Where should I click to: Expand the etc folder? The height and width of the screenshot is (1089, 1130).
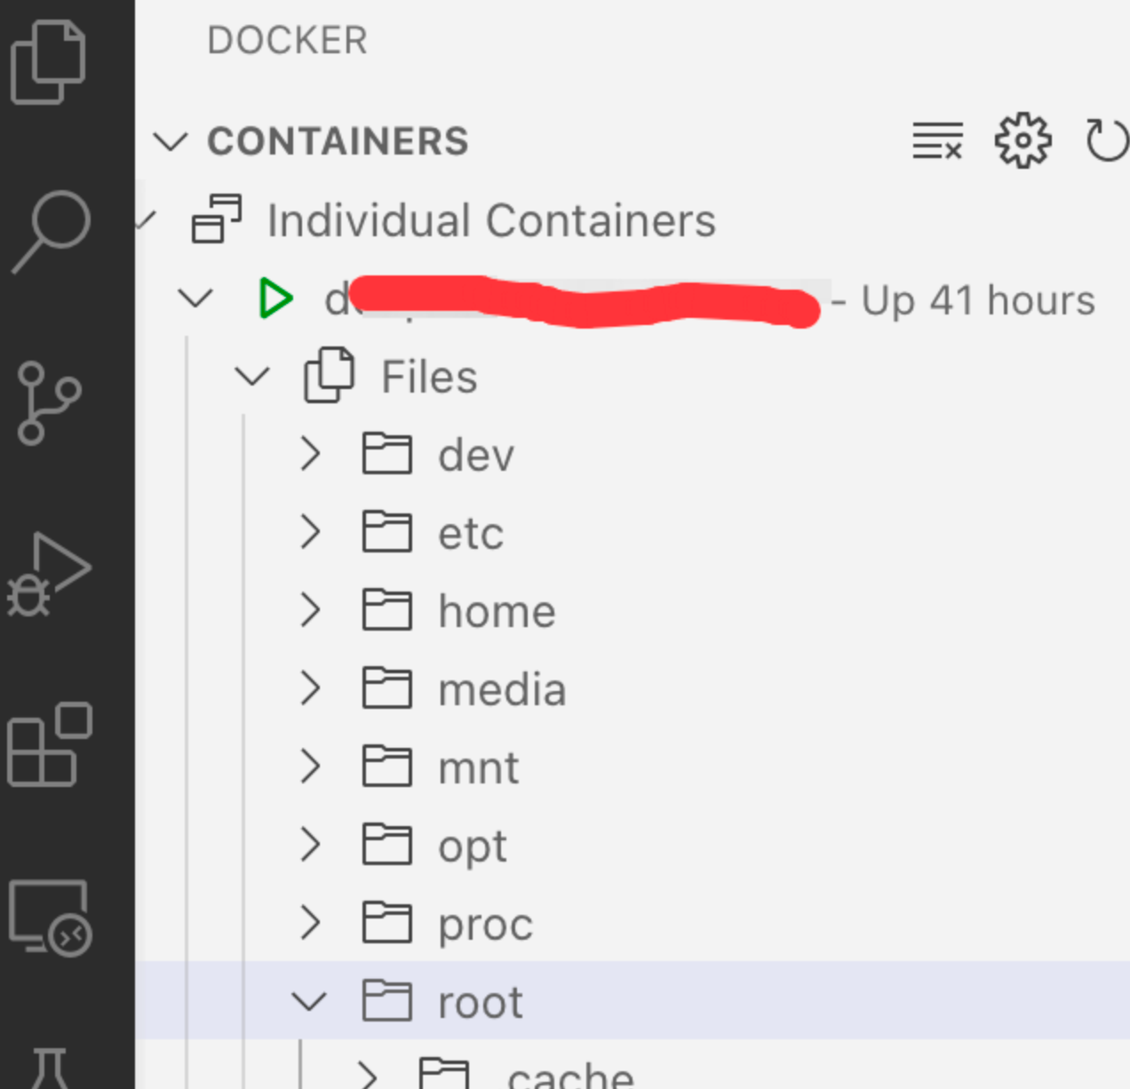[x=310, y=532]
